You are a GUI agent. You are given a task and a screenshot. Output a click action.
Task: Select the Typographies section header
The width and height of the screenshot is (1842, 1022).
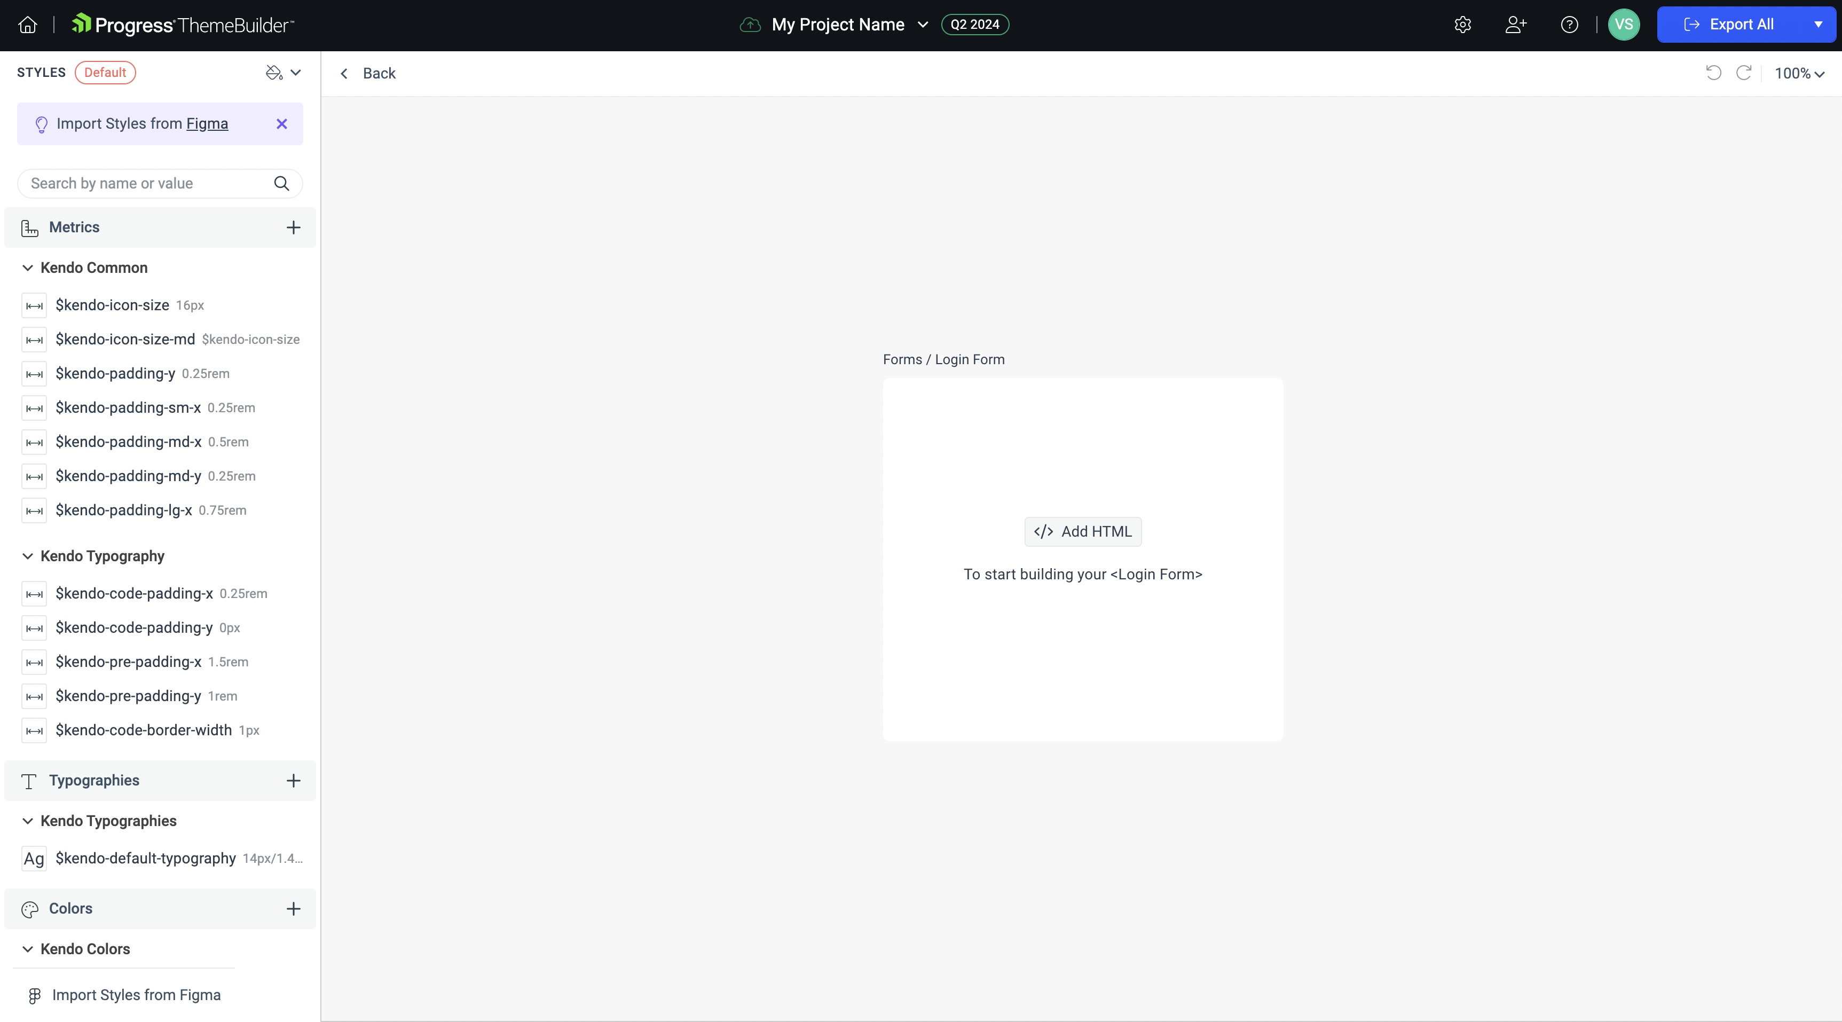[x=160, y=781]
